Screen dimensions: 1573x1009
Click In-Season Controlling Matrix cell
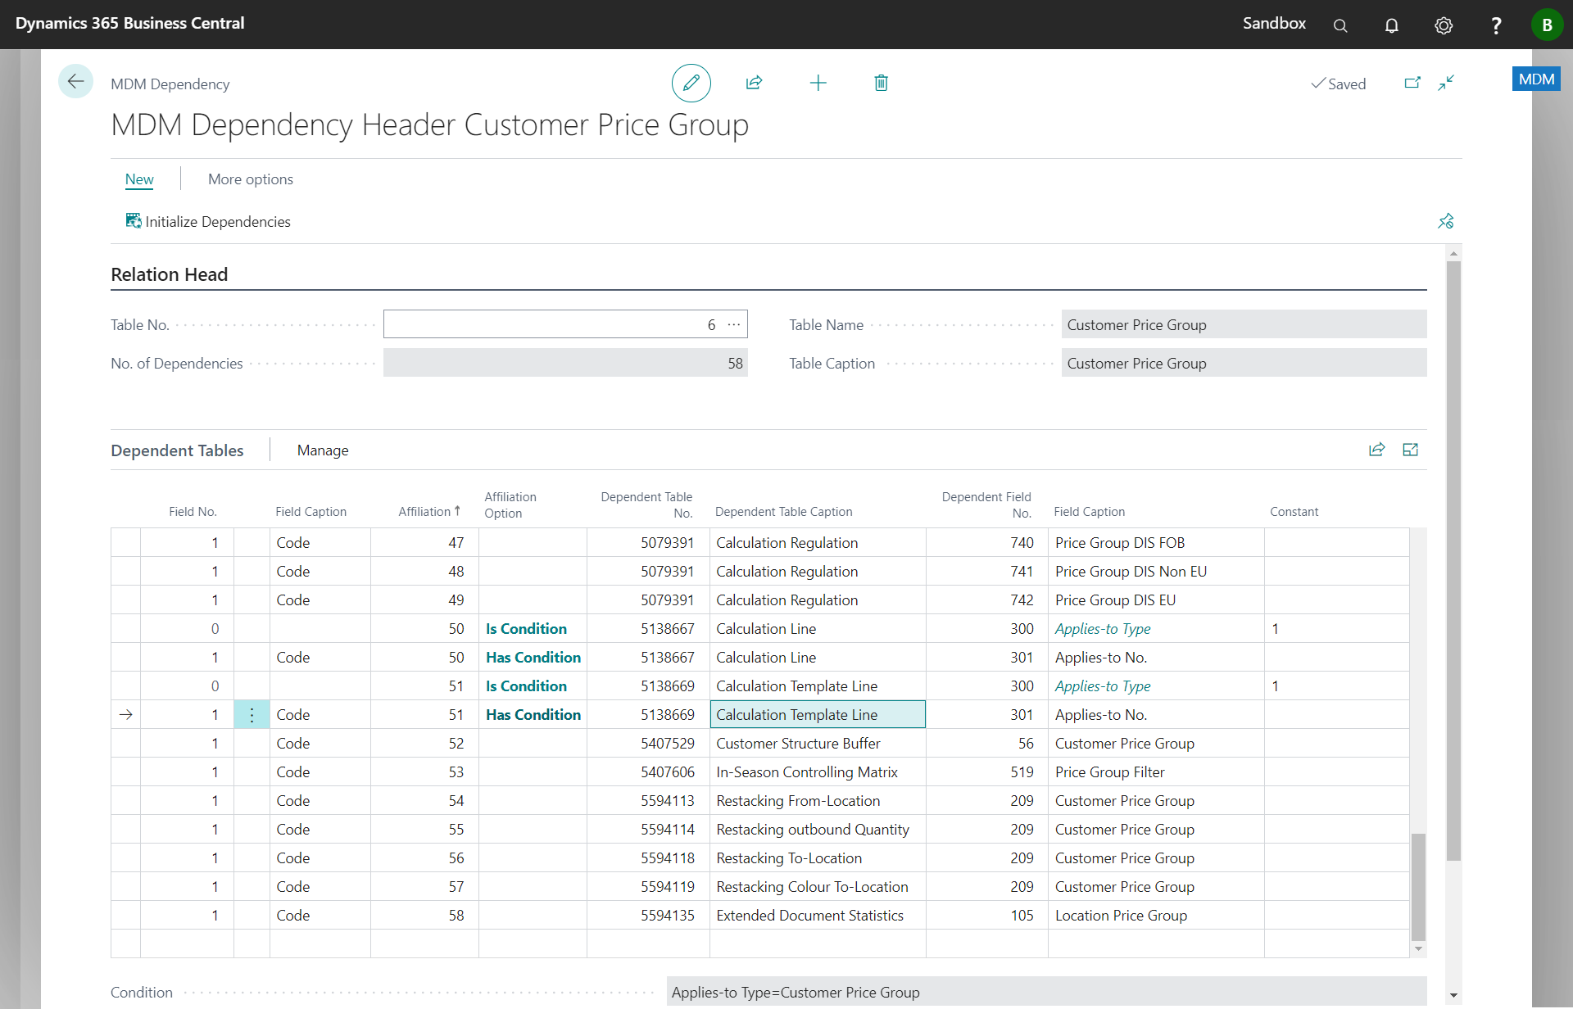coord(818,772)
